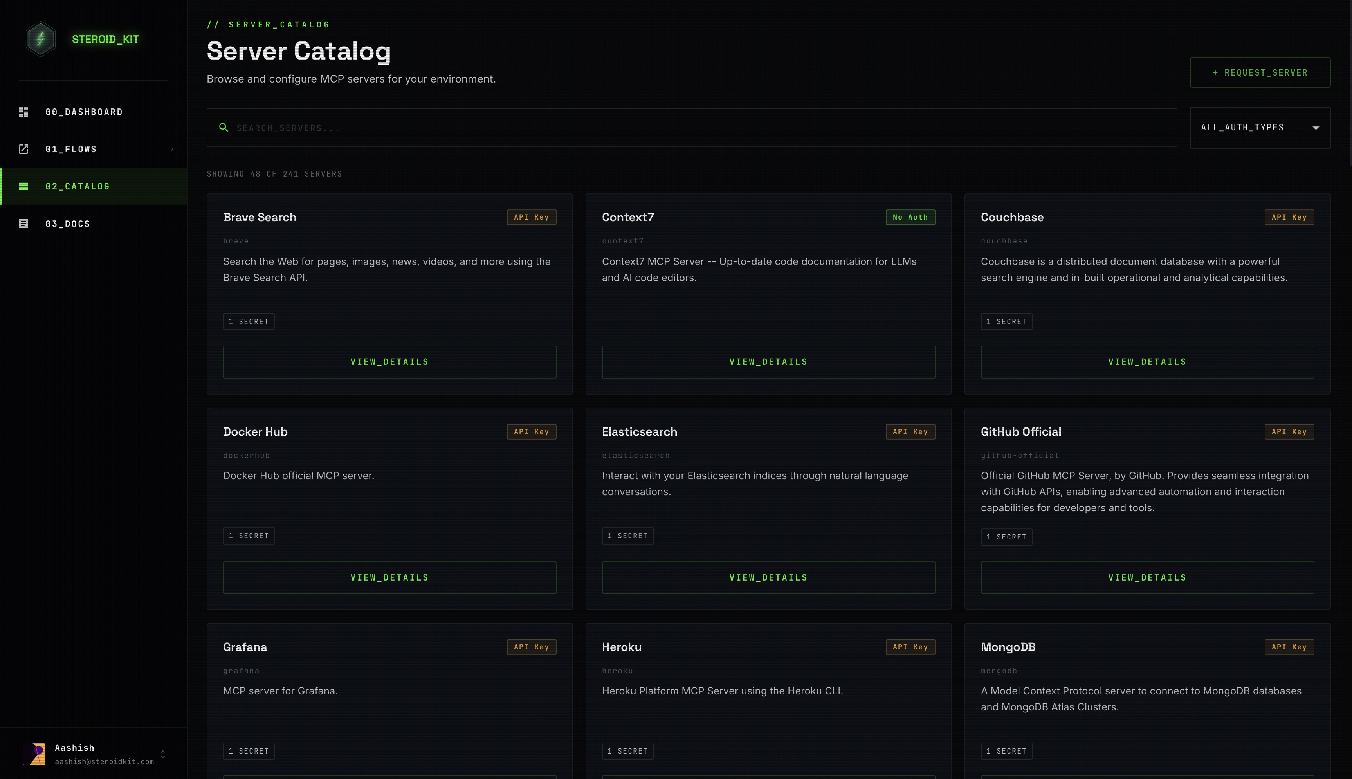Click the 1 SECRET tag on Elasticsearch

pyautogui.click(x=627, y=536)
